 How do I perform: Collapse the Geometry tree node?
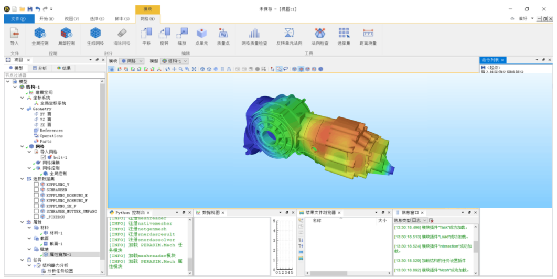(x=22, y=109)
